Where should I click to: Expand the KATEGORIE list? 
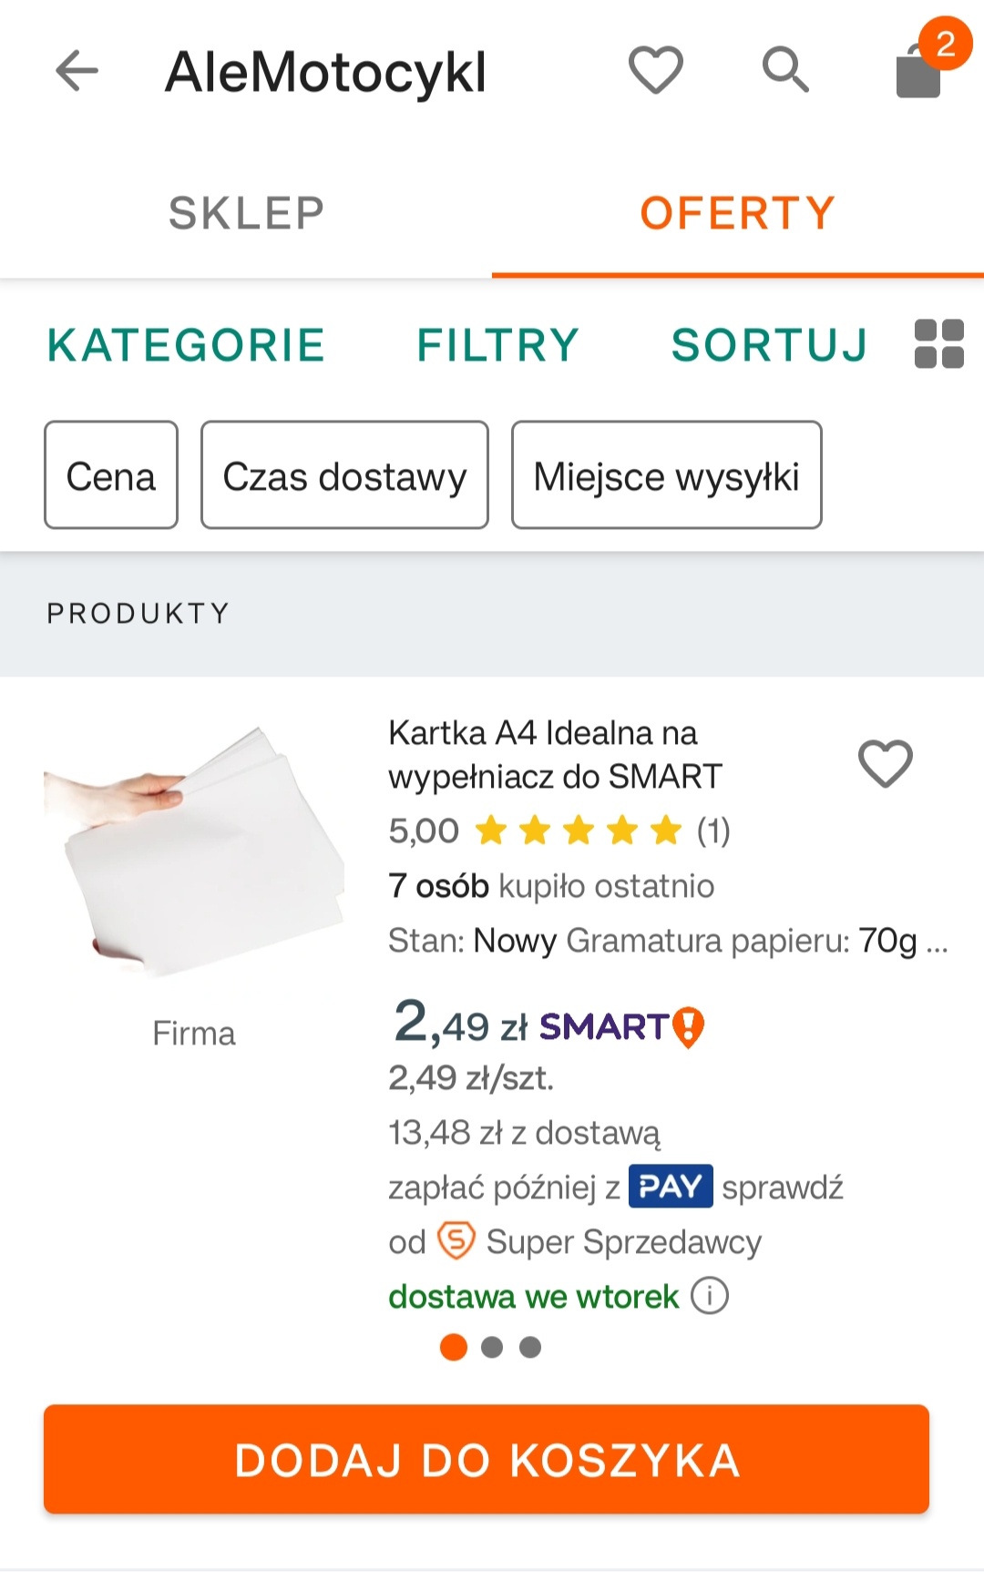pyautogui.click(x=187, y=345)
